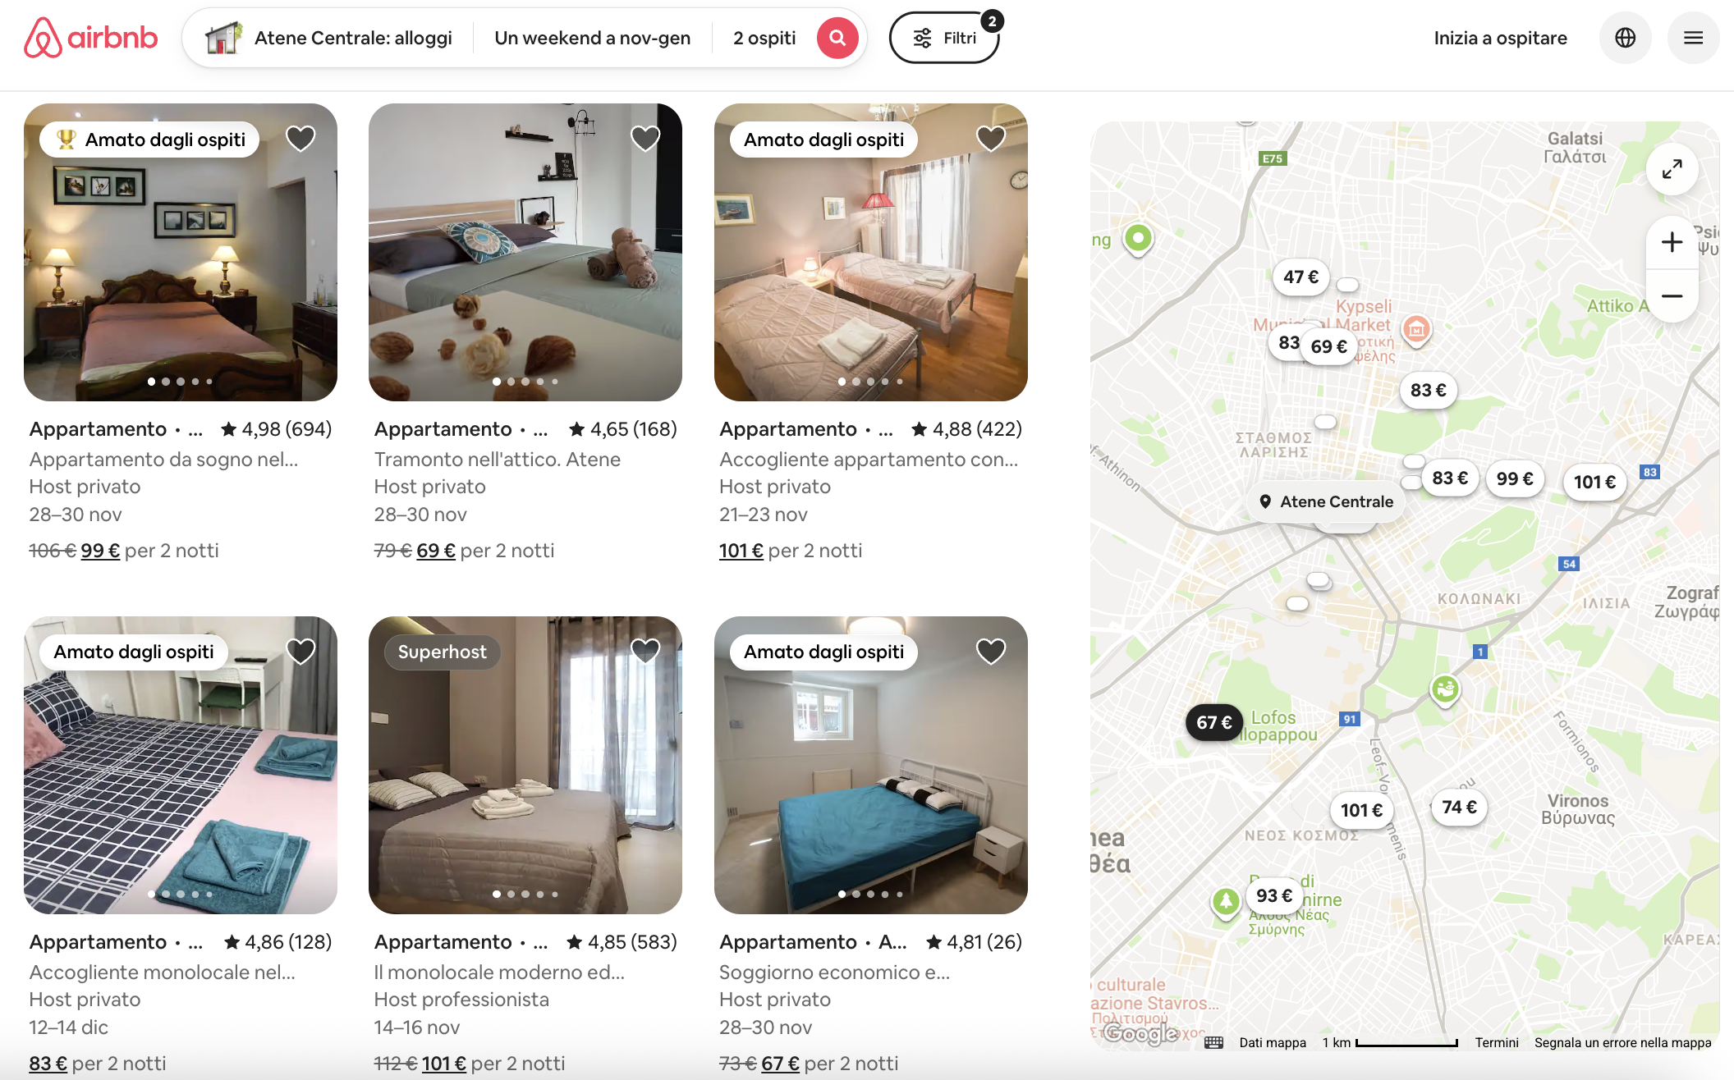1734x1080 pixels.
Task: Open the Airbnb logo home link
Action: tap(90, 38)
